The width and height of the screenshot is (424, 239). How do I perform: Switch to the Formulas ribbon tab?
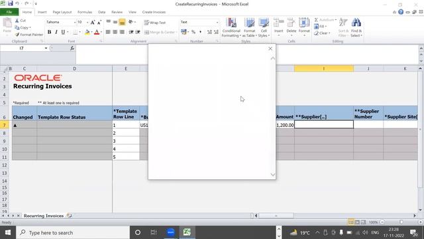(85, 12)
